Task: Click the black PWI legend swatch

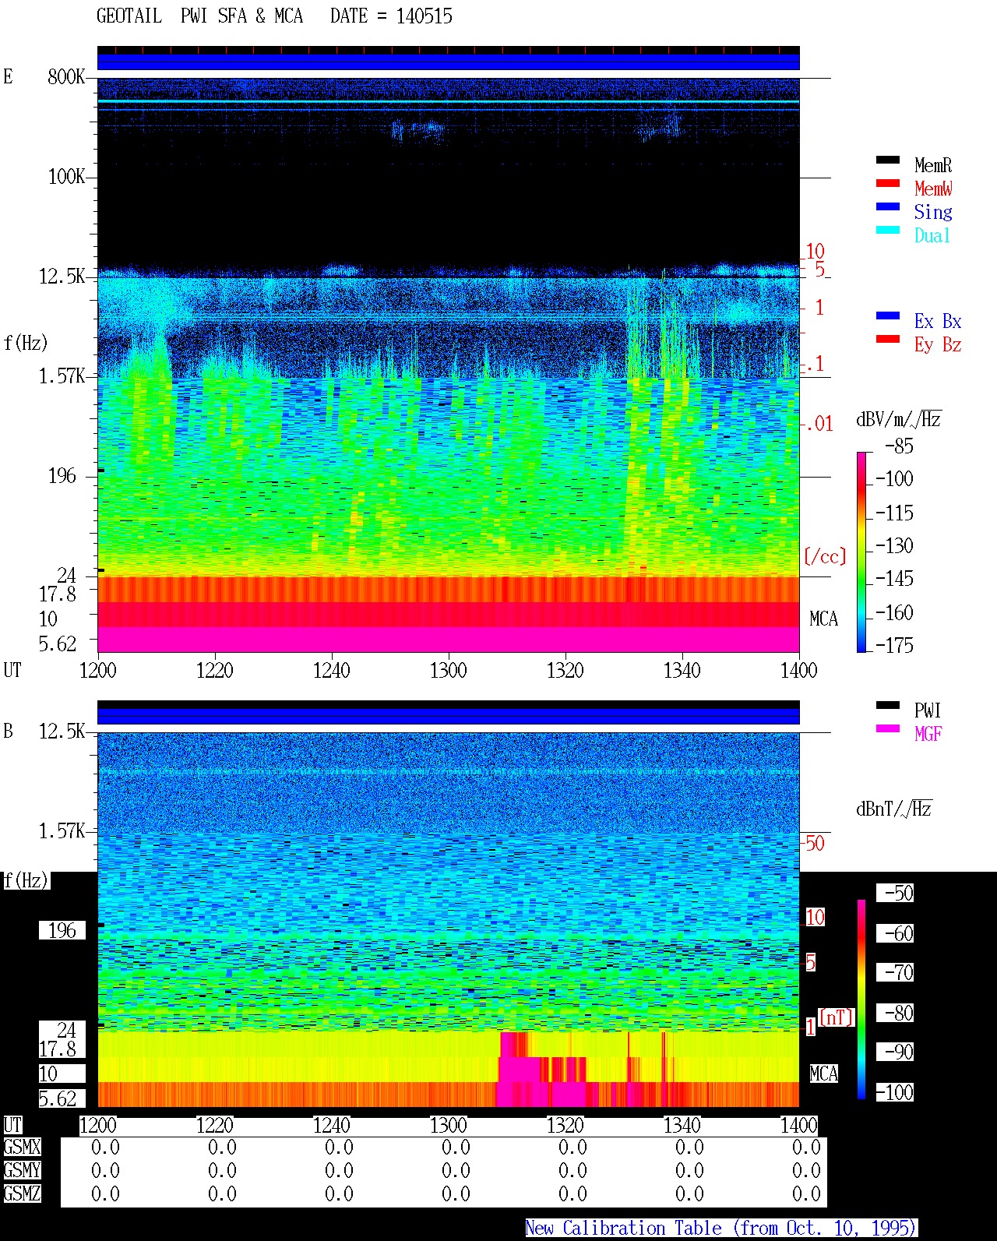Action: [x=888, y=705]
